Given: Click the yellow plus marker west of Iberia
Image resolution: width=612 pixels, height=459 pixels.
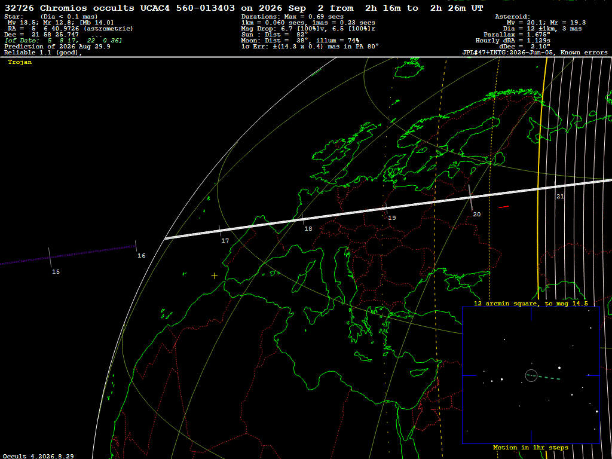Looking at the screenshot, I should click(x=215, y=276).
